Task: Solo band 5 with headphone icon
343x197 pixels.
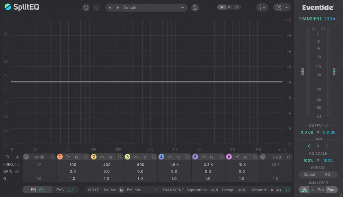Action: 221,157
